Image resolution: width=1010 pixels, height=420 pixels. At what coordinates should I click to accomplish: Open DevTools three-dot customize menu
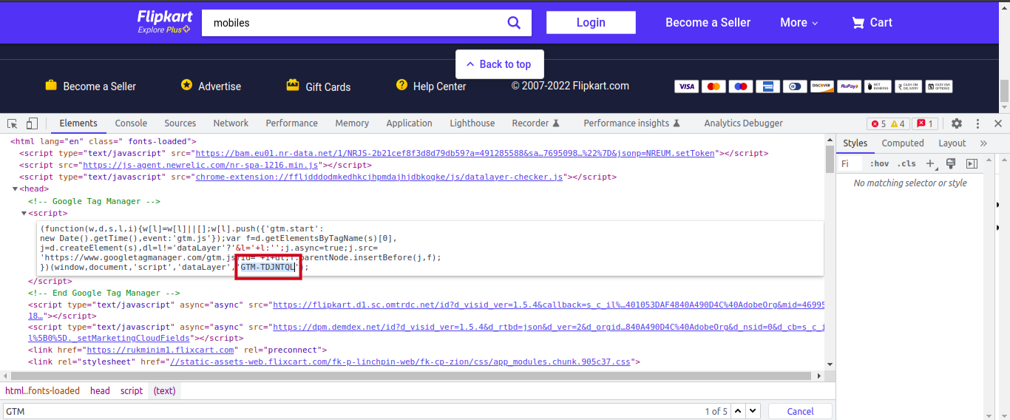coord(977,123)
